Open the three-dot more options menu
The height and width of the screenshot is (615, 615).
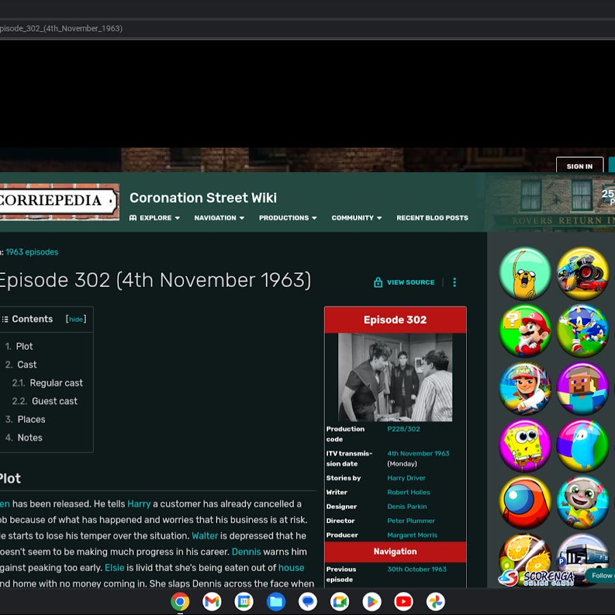point(454,282)
